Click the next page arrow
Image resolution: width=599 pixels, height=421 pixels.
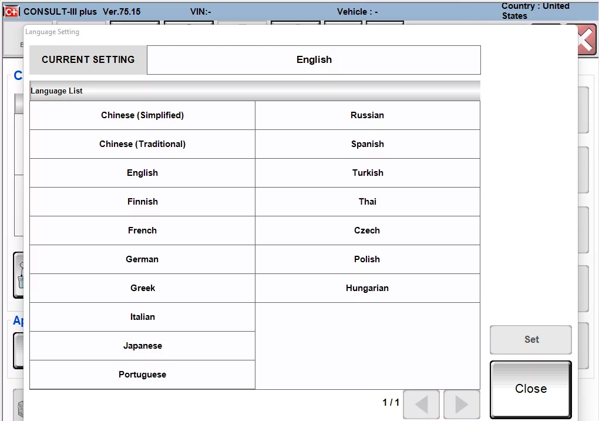pyautogui.click(x=462, y=405)
